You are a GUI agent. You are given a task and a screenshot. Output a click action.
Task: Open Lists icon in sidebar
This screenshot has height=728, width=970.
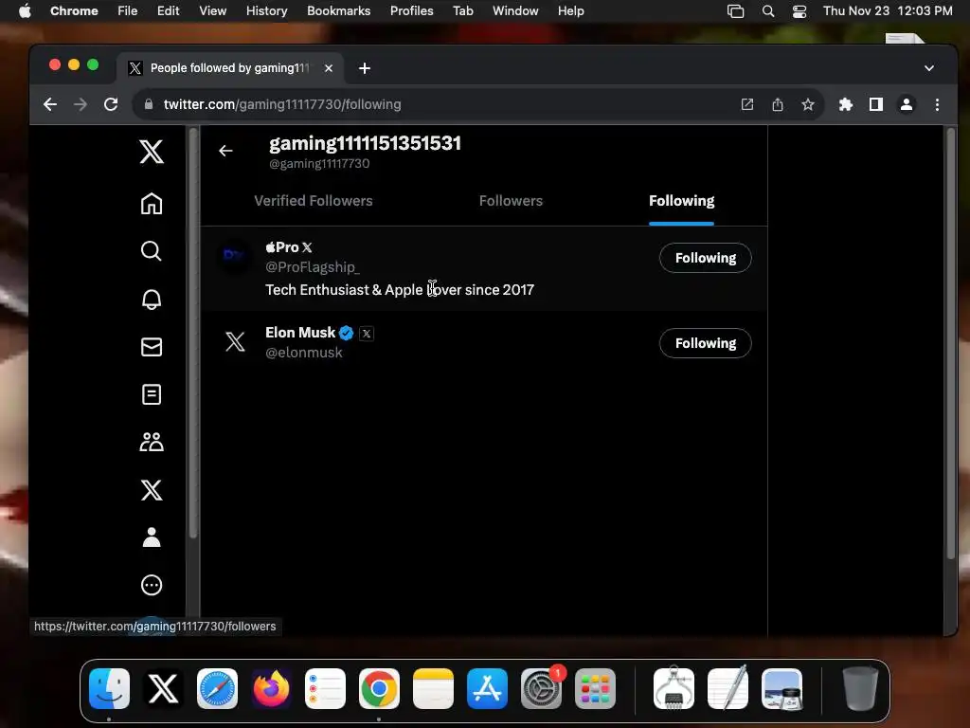(x=152, y=394)
